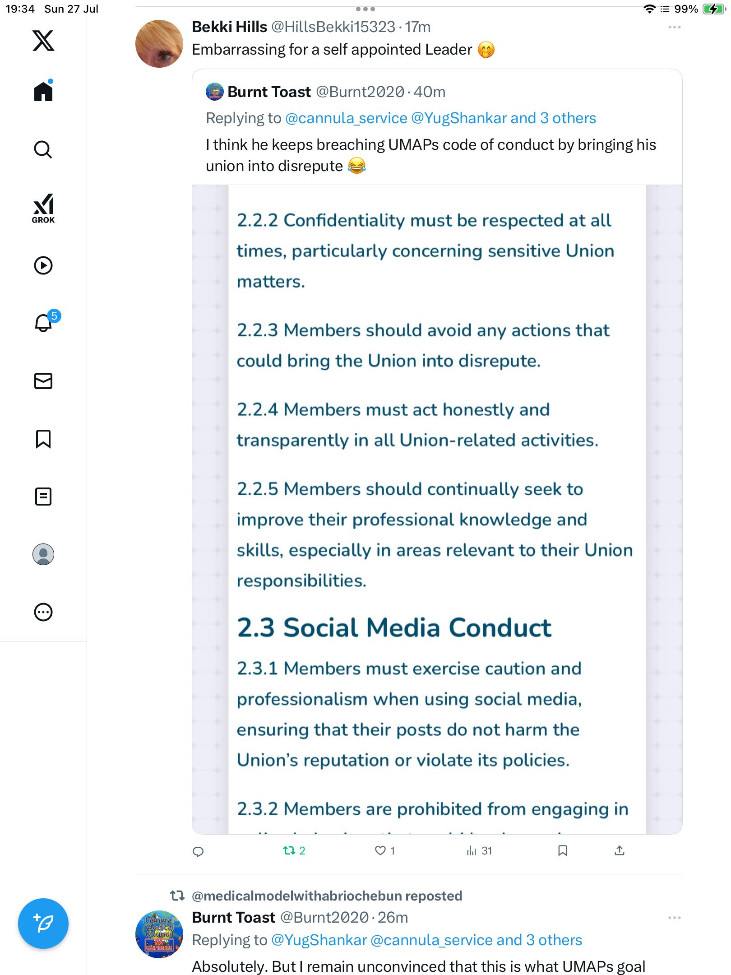Open more options for Bekki Hills post
Viewport: 731px width, 975px height.
(675, 27)
